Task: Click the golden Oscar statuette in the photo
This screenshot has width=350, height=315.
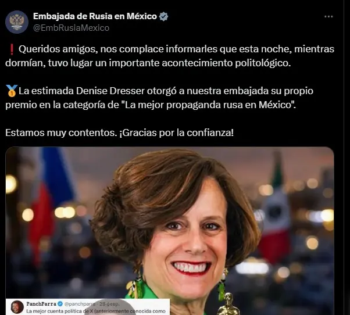Action: pos(228,304)
